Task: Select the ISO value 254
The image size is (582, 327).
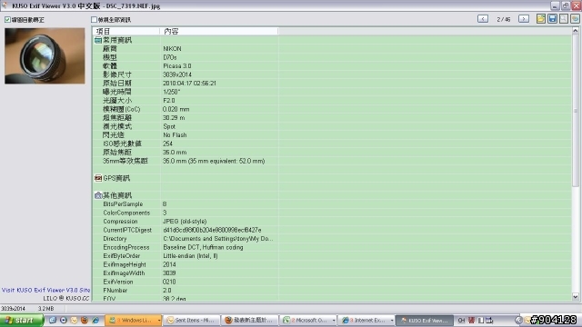Action: pos(167,144)
